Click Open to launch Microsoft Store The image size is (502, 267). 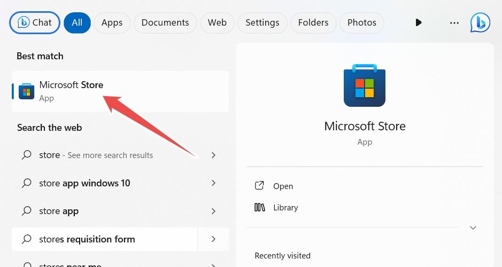pyautogui.click(x=283, y=186)
